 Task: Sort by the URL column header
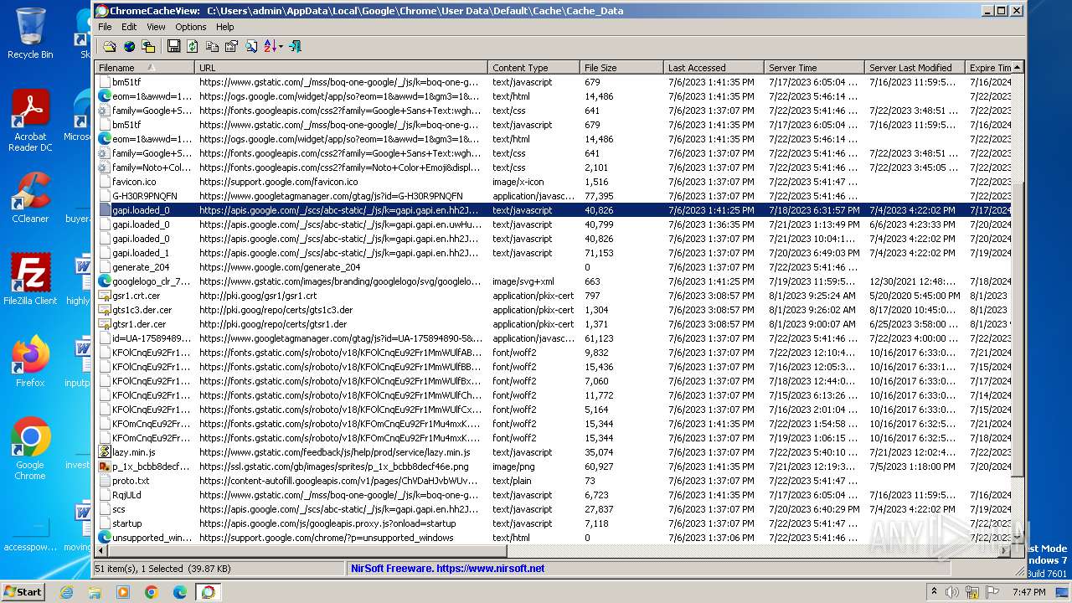[x=341, y=68]
